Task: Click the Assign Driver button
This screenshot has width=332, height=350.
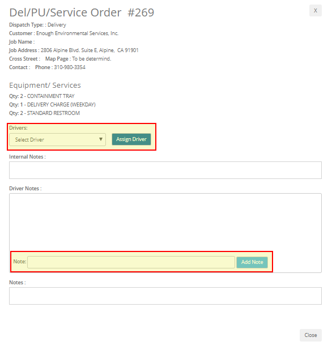Action: tap(131, 139)
